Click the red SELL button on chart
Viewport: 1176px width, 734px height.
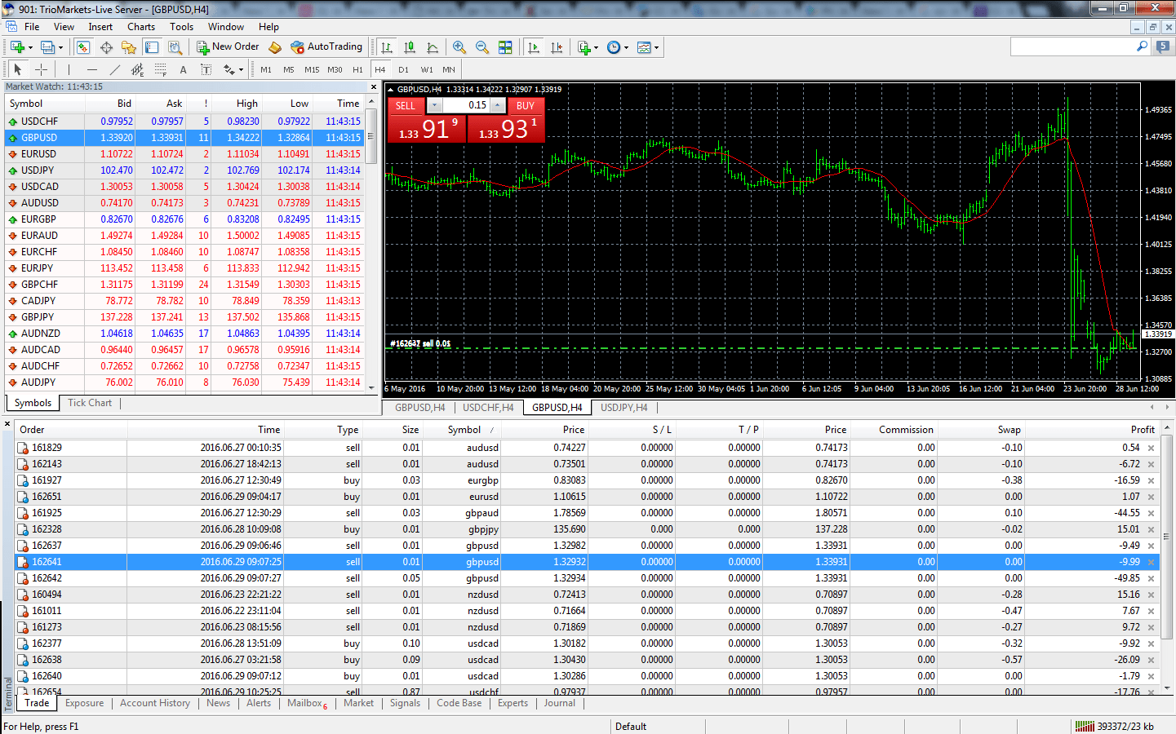pos(406,105)
